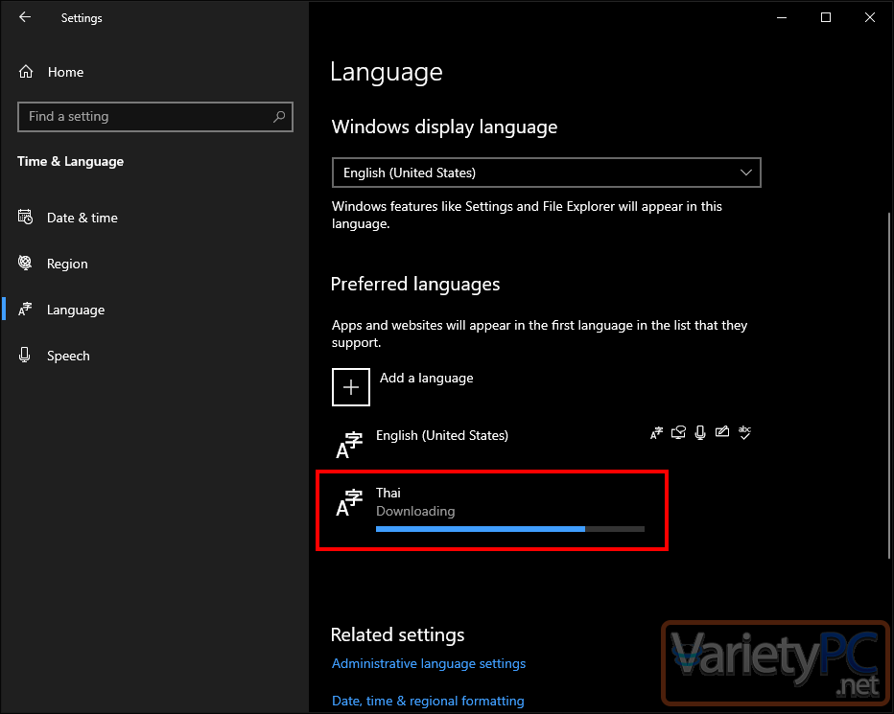Select the Speech microphone icon
Viewport: 894px width, 714px height.
25,355
